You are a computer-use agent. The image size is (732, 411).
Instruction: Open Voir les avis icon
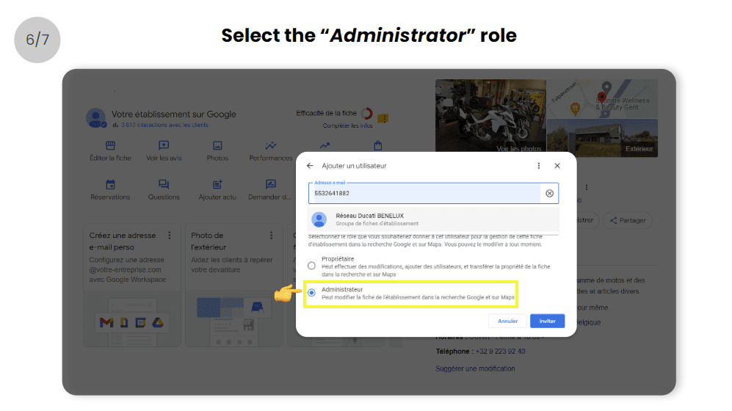click(164, 145)
